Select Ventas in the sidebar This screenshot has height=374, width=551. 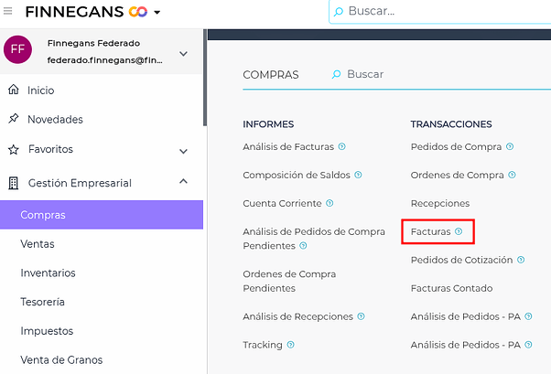38,244
